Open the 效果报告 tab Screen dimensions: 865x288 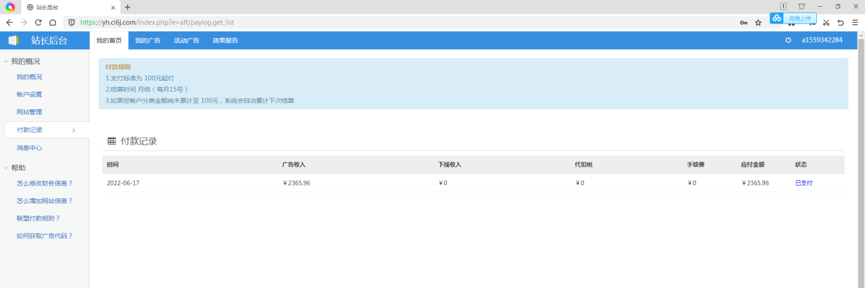[x=225, y=40]
